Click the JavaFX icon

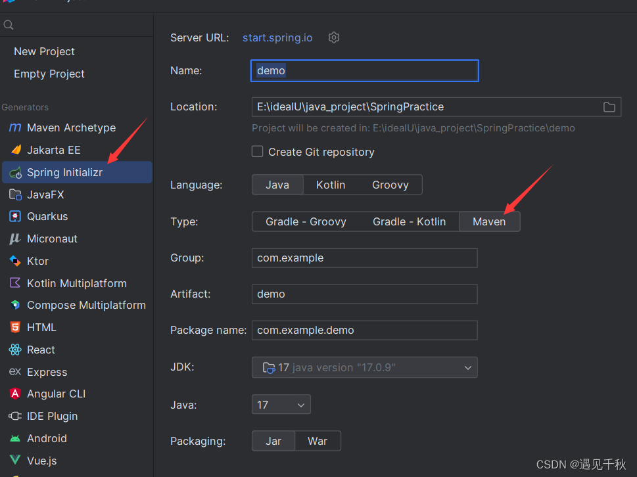click(15, 195)
